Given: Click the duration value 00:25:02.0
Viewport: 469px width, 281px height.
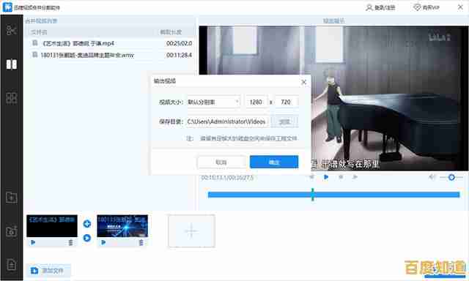Looking at the screenshot, I should pos(179,43).
